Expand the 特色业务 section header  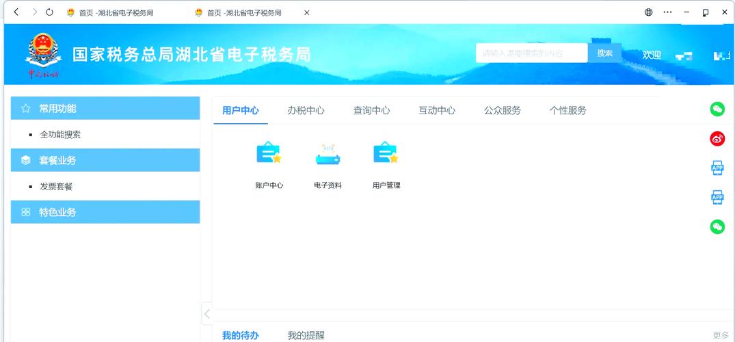coord(105,212)
